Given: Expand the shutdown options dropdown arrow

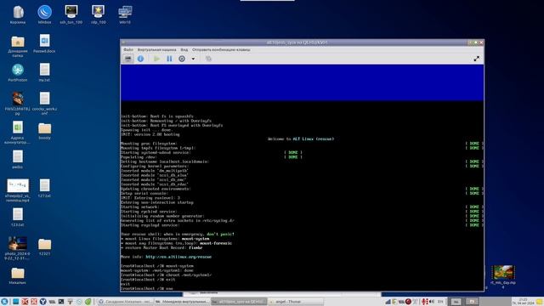Looking at the screenshot, I should [x=193, y=59].
